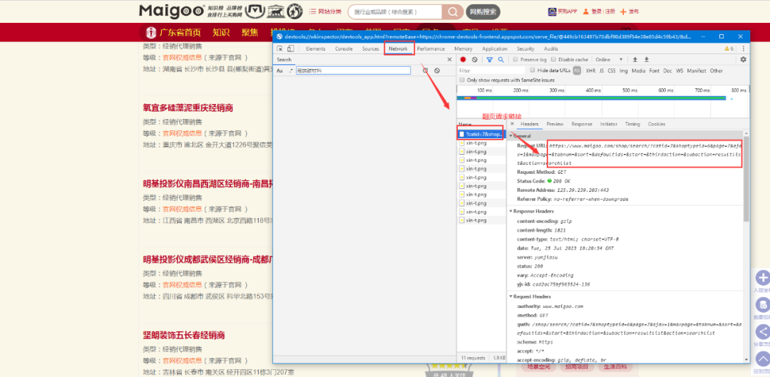The width and height of the screenshot is (770, 377).
Task: Click the 登录 login link
Action: pyautogui.click(x=596, y=11)
